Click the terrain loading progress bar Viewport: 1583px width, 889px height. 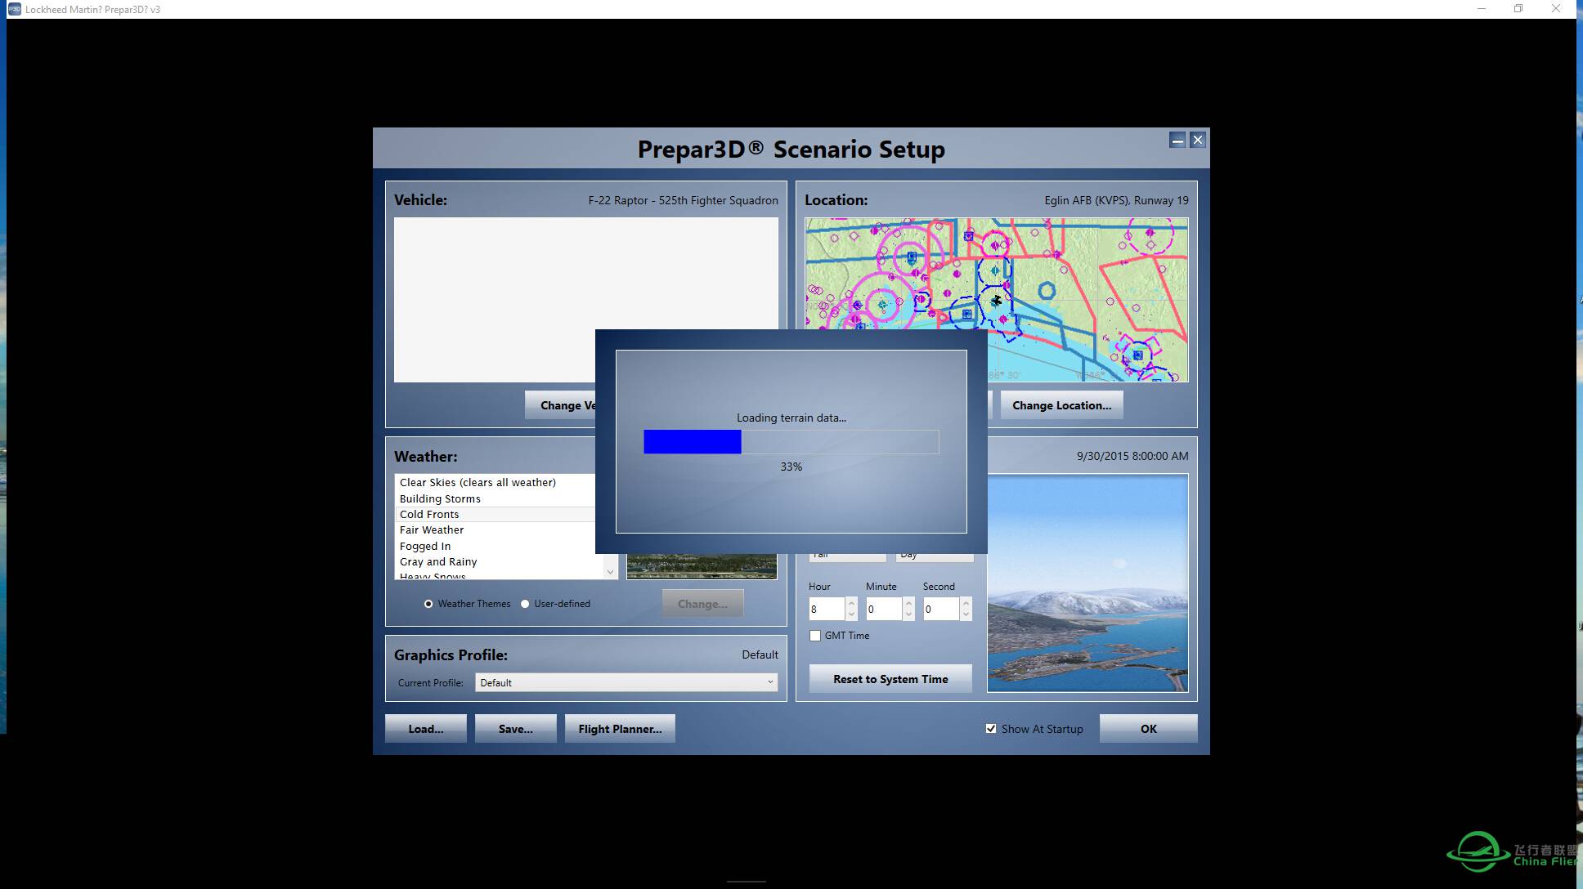(791, 442)
